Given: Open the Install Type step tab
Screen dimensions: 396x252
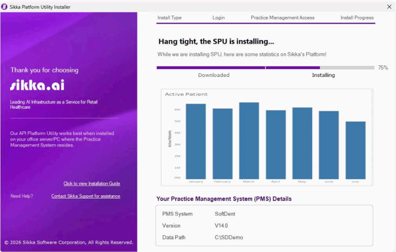Looking at the screenshot, I should pos(169,18).
